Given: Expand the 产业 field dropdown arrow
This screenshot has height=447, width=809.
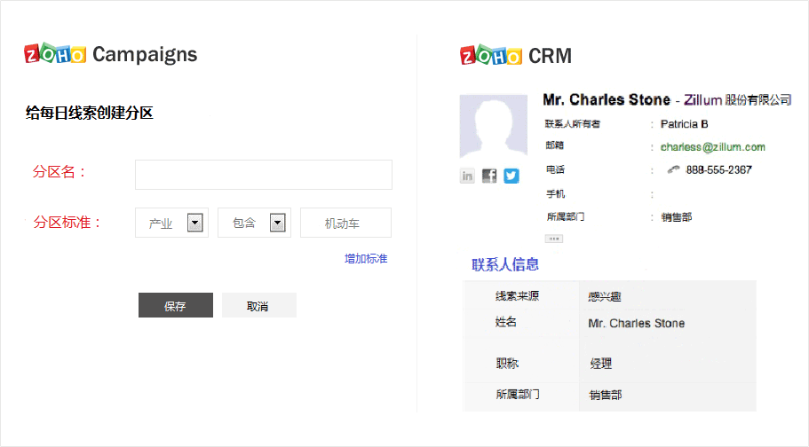Looking at the screenshot, I should click(x=194, y=223).
